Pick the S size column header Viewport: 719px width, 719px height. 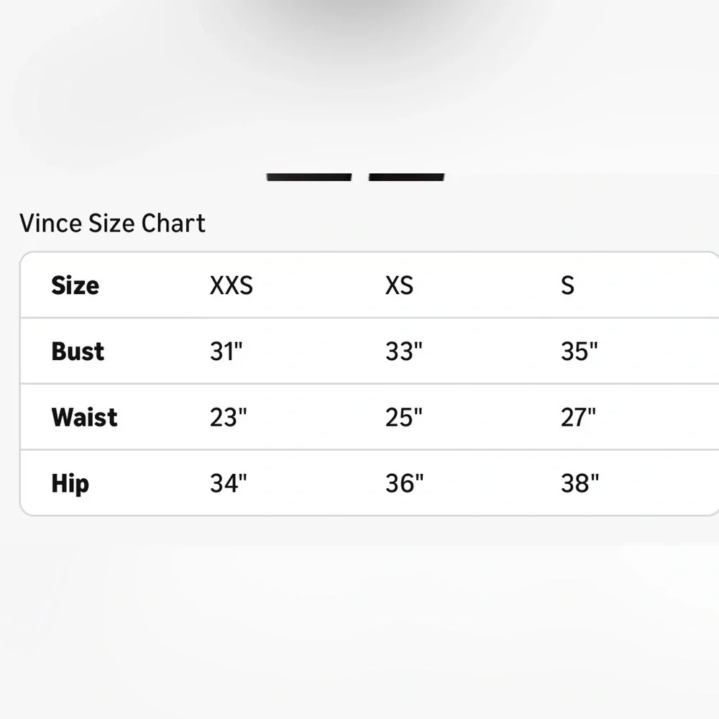tap(567, 285)
